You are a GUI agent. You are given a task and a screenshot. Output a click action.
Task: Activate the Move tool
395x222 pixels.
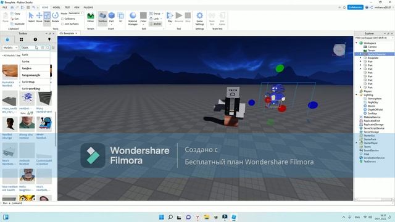click(x=39, y=17)
